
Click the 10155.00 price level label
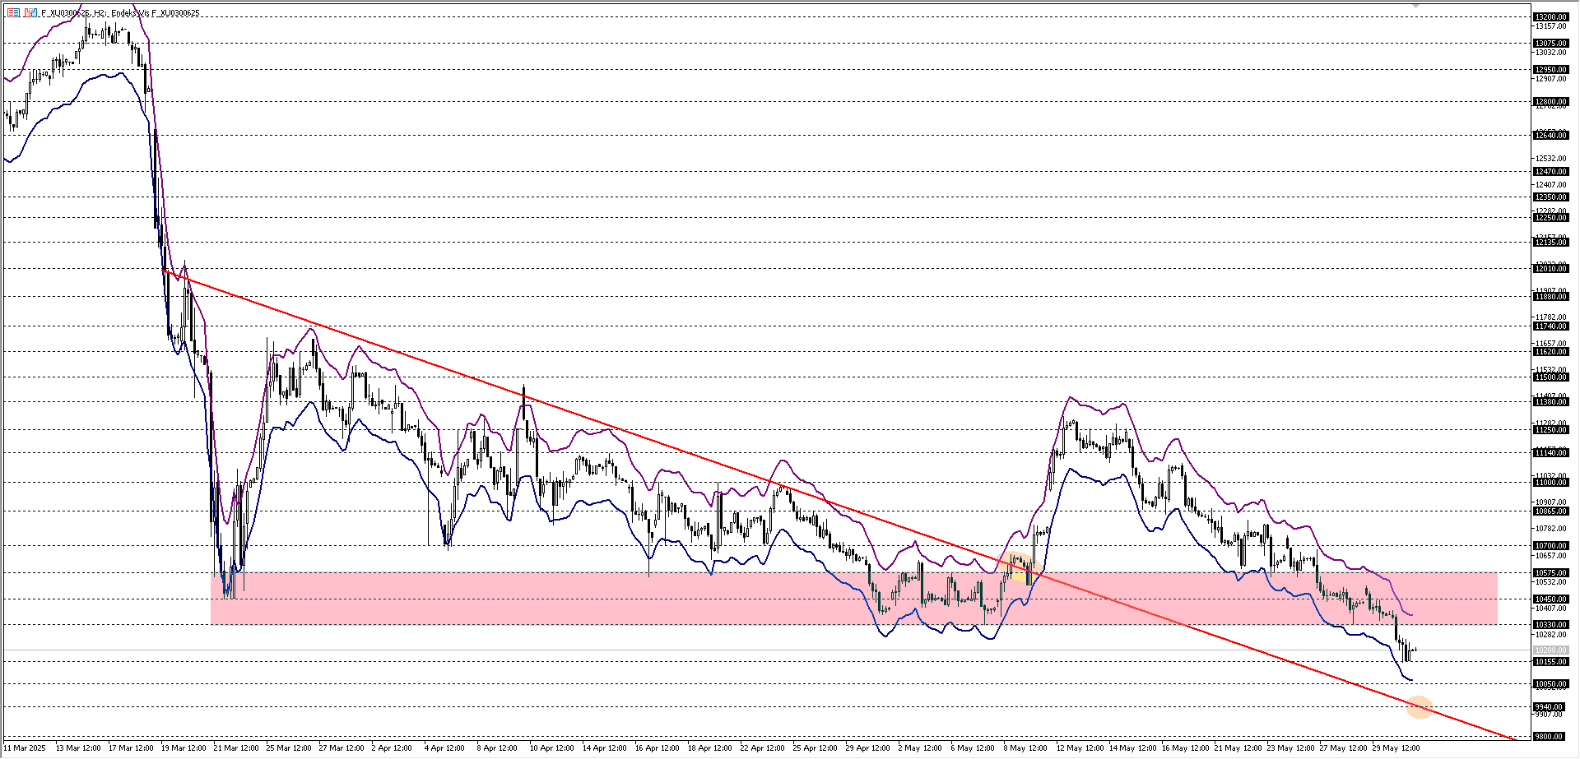point(1551,661)
